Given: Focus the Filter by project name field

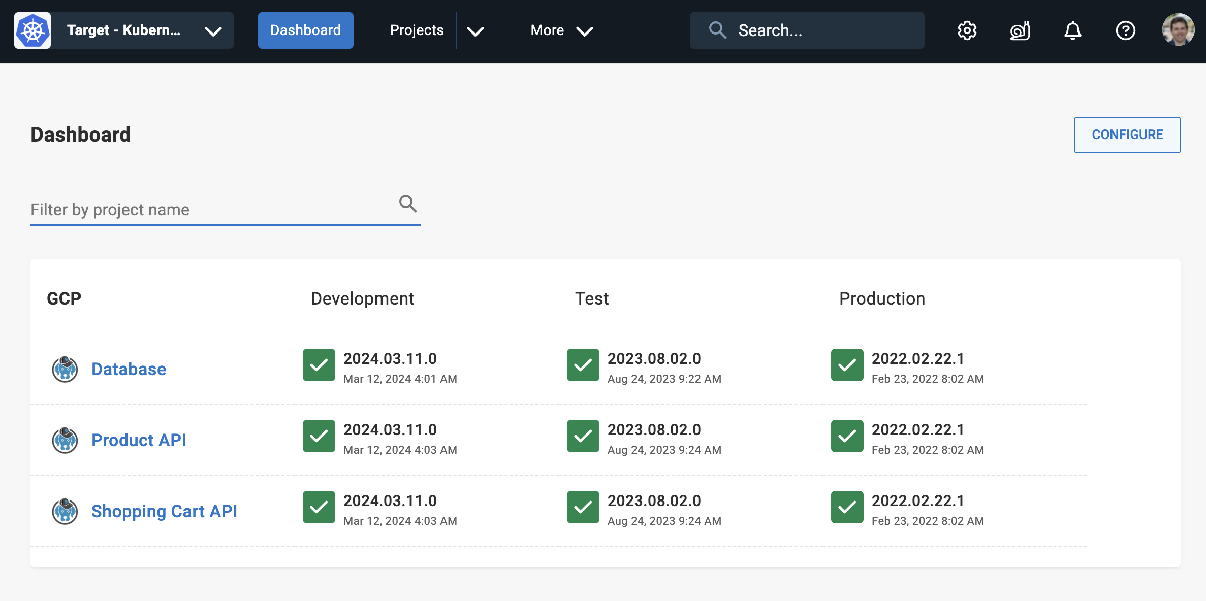Looking at the screenshot, I should point(211,210).
